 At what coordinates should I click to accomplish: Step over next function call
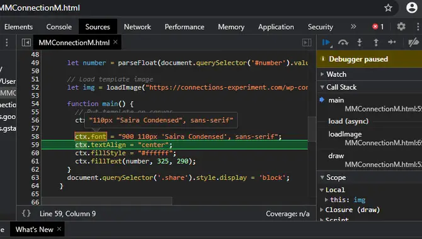point(343,43)
